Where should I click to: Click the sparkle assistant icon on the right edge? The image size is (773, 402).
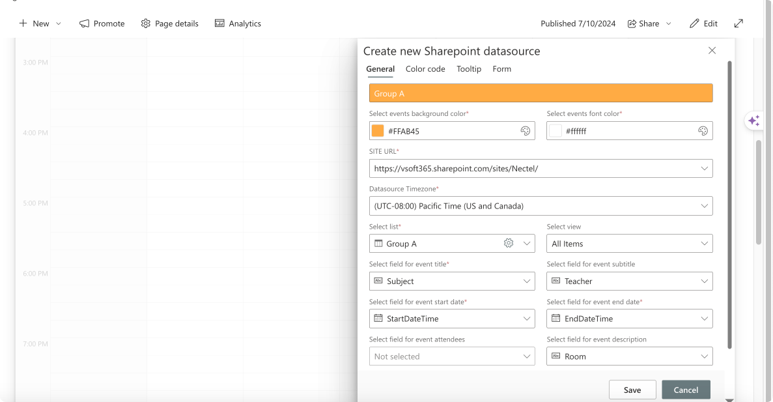(x=753, y=121)
